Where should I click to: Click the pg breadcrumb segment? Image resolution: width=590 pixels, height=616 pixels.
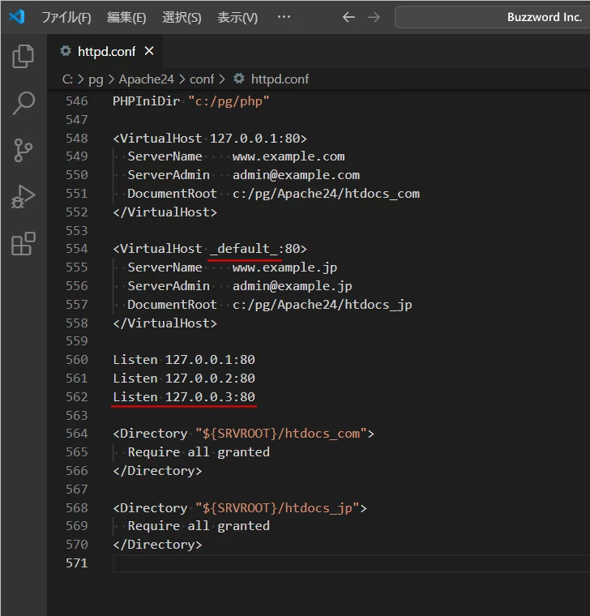point(96,79)
